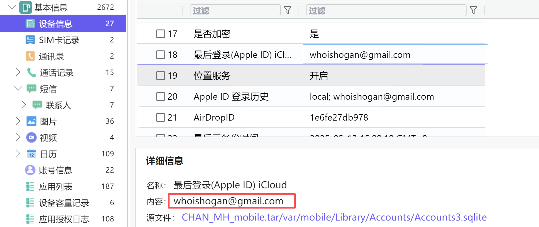Enable the checkbox for row 21 AirDropID
Screen dimensions: 539x227
click(161, 117)
